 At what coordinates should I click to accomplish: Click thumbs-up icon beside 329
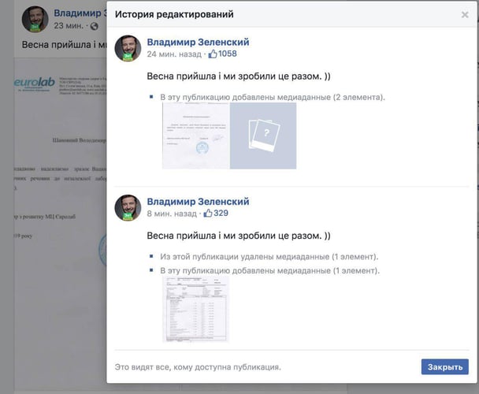pos(209,214)
